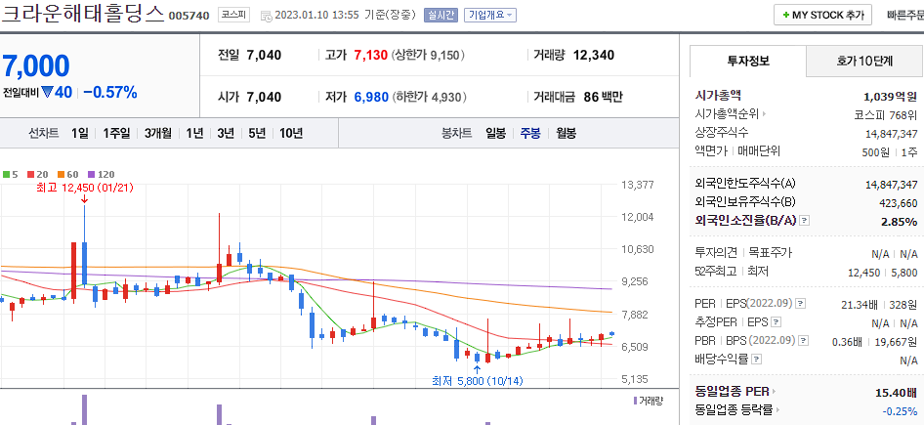Click the orange 60 moving-average legend
The image size is (924, 425).
pyautogui.click(x=68, y=175)
